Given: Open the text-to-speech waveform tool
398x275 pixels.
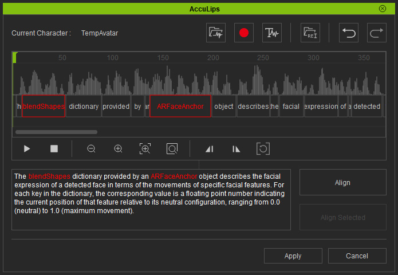Looking at the screenshot, I should click(x=272, y=33).
